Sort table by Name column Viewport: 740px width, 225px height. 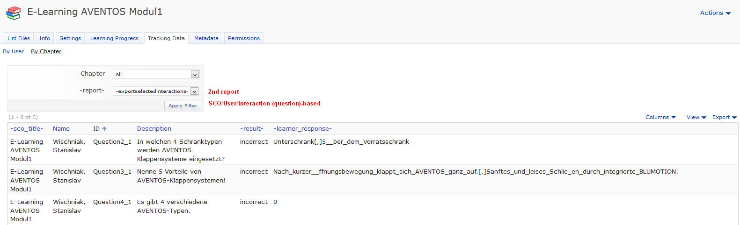tap(61, 129)
